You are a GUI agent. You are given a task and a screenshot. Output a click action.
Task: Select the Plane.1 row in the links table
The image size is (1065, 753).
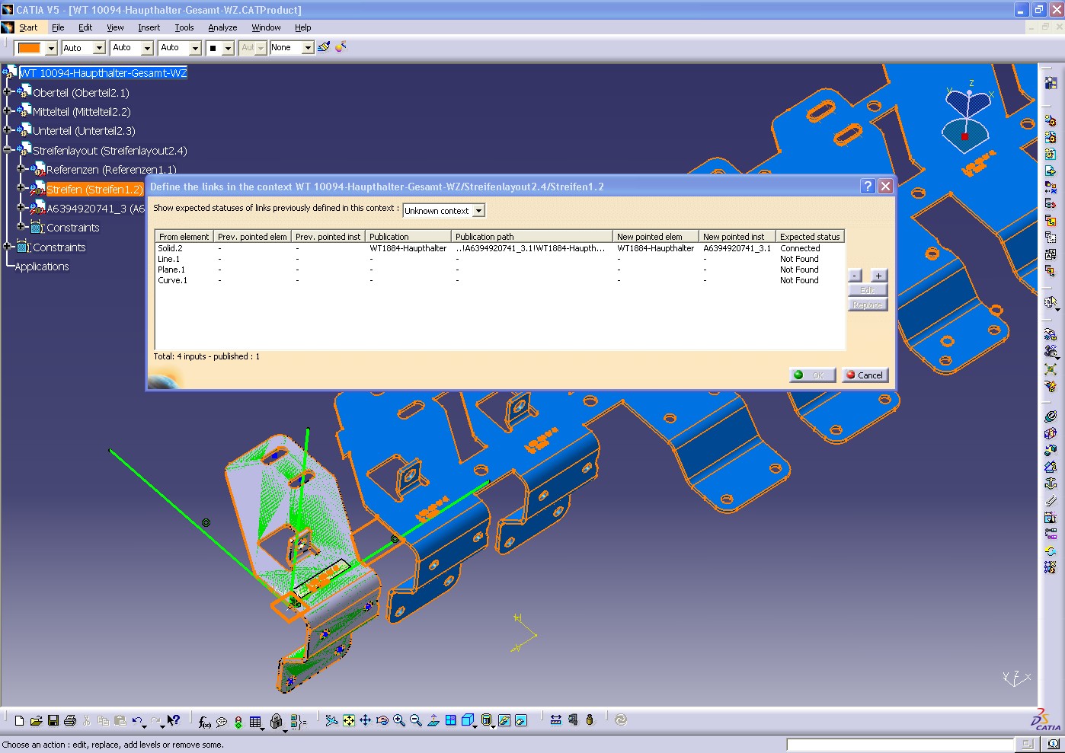pos(499,270)
